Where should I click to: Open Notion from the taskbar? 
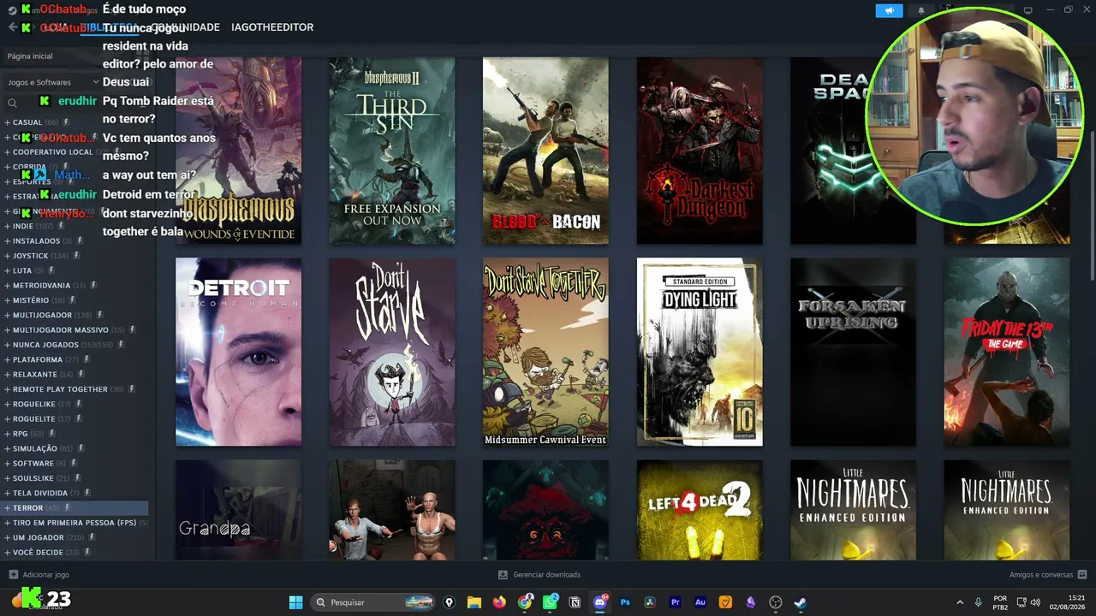[x=575, y=602]
